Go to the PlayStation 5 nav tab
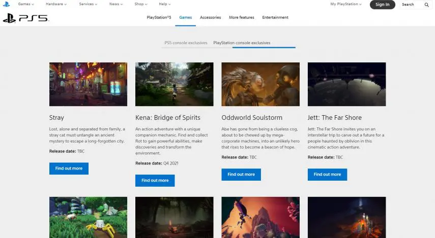The image size is (435, 238). (x=159, y=17)
